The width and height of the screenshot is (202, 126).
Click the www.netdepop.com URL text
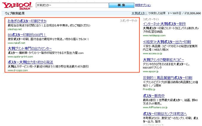(x=154, y=36)
